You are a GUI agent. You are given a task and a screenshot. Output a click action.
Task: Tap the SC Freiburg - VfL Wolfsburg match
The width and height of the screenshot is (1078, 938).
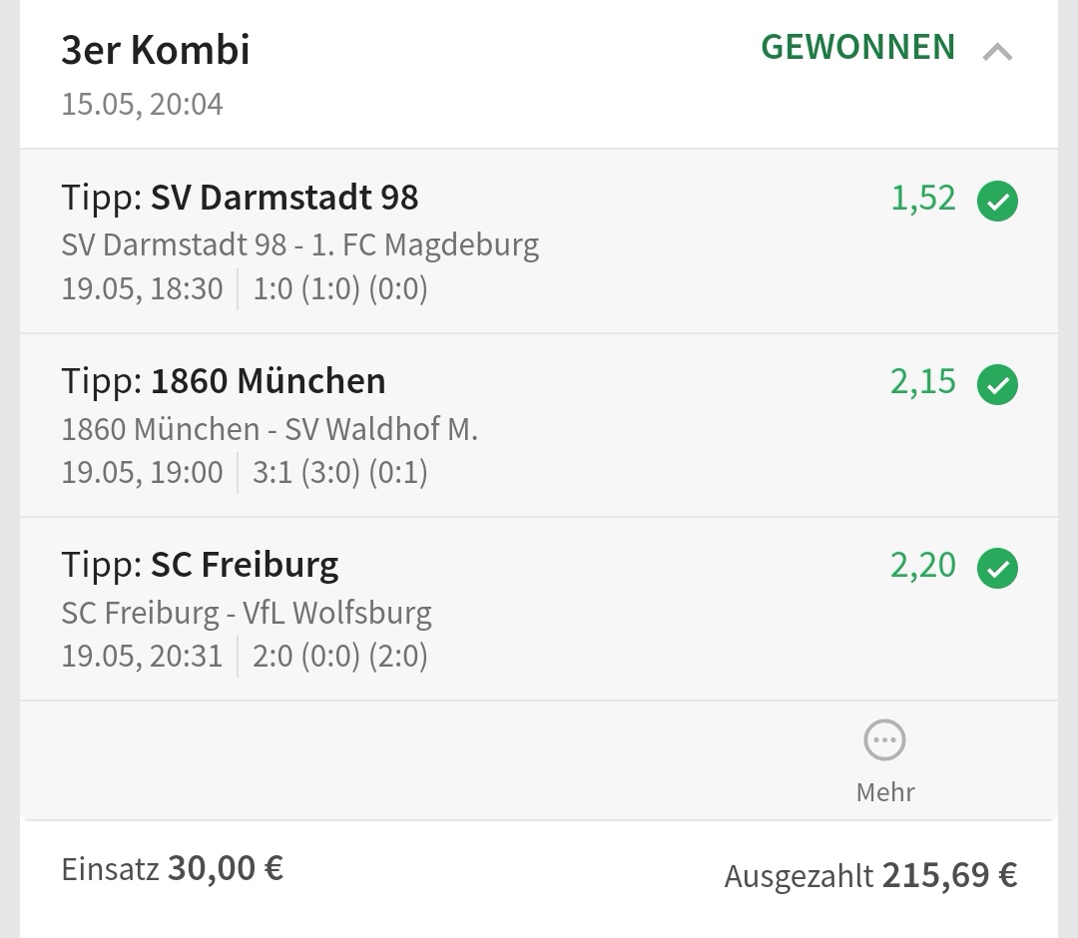click(x=247, y=612)
